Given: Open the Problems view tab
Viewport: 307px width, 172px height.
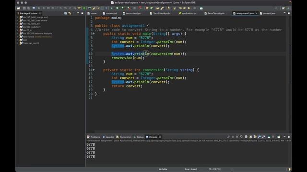Looking at the screenshot, I should point(94,137).
